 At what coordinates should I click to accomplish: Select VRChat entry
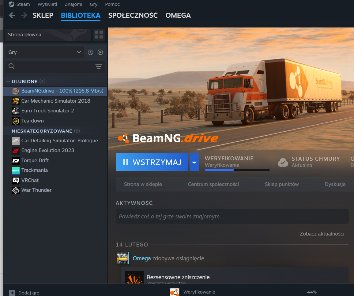[55, 181]
